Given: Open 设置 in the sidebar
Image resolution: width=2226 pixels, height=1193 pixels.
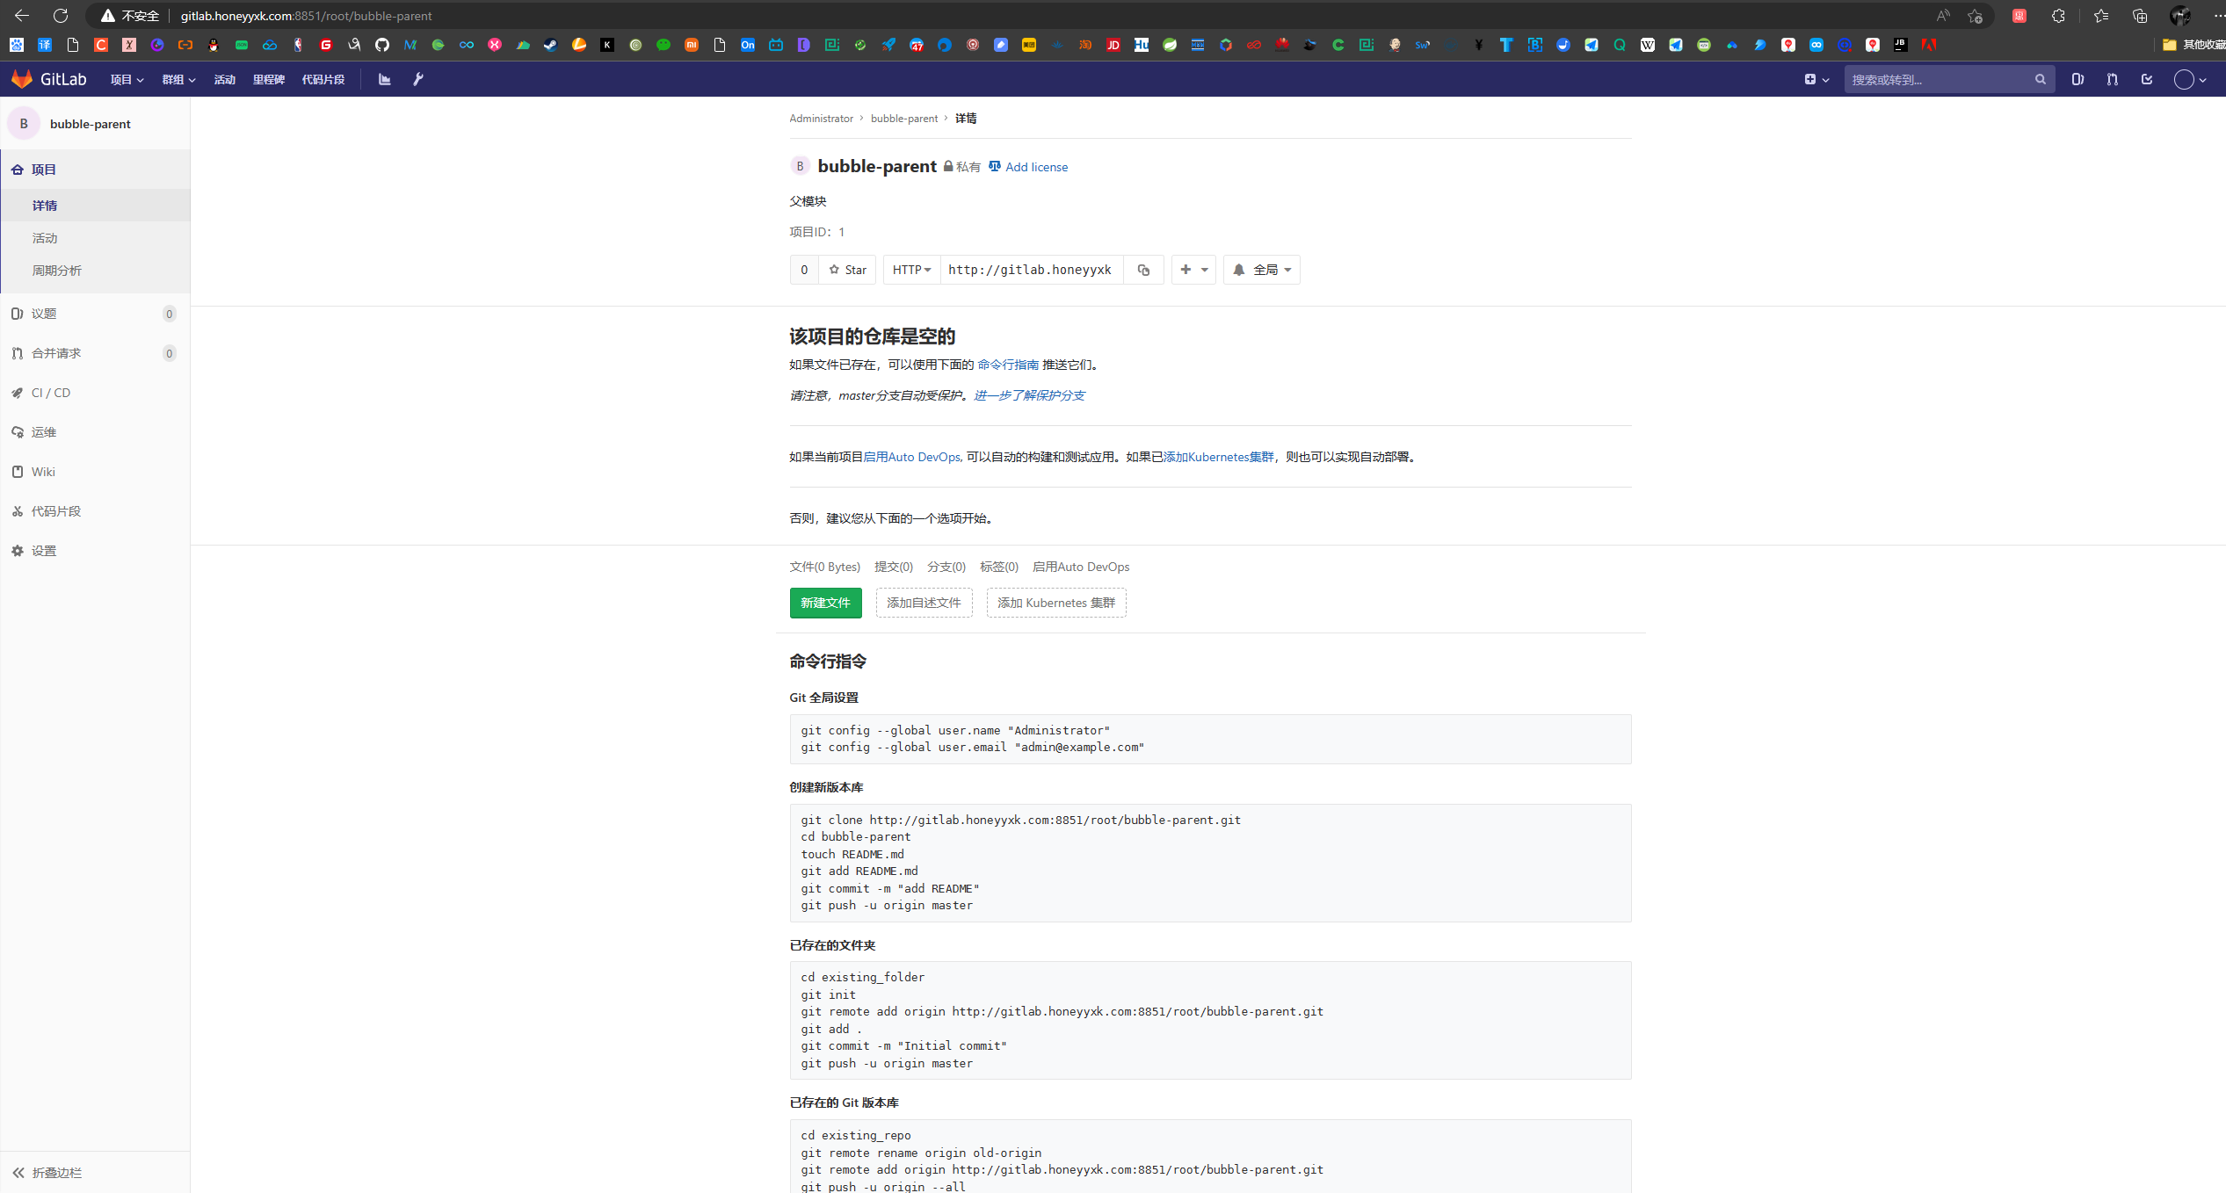Looking at the screenshot, I should [x=95, y=551].
